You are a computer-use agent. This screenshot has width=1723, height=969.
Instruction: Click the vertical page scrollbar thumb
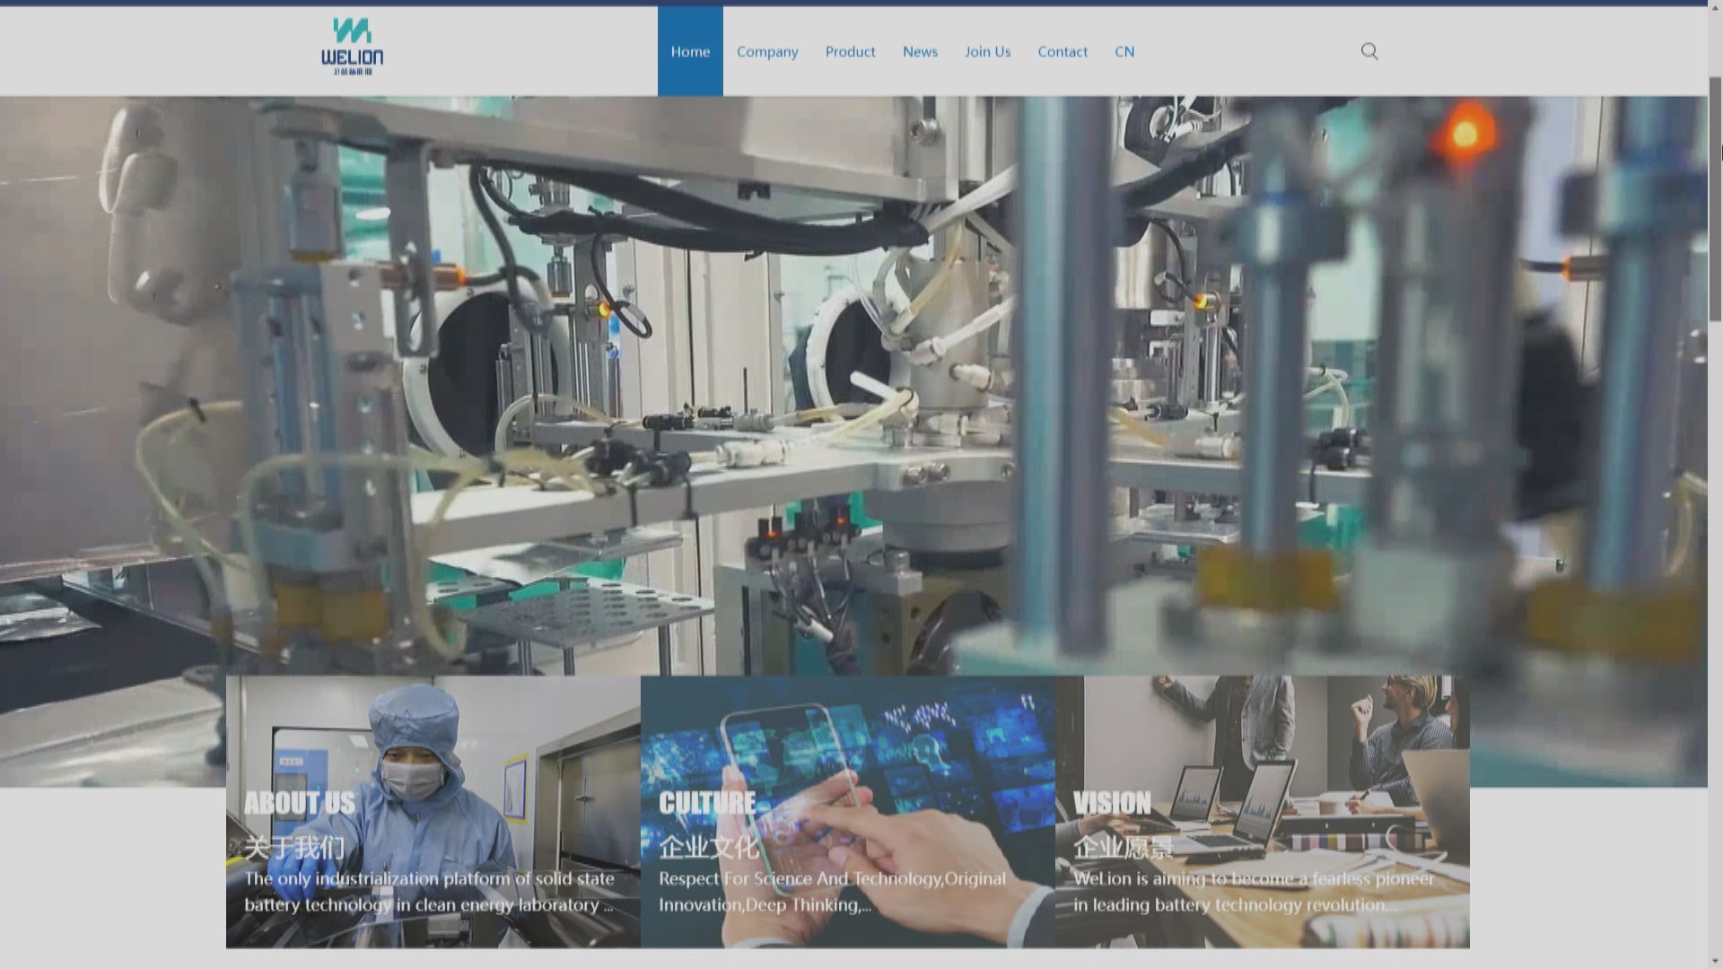(1715, 197)
